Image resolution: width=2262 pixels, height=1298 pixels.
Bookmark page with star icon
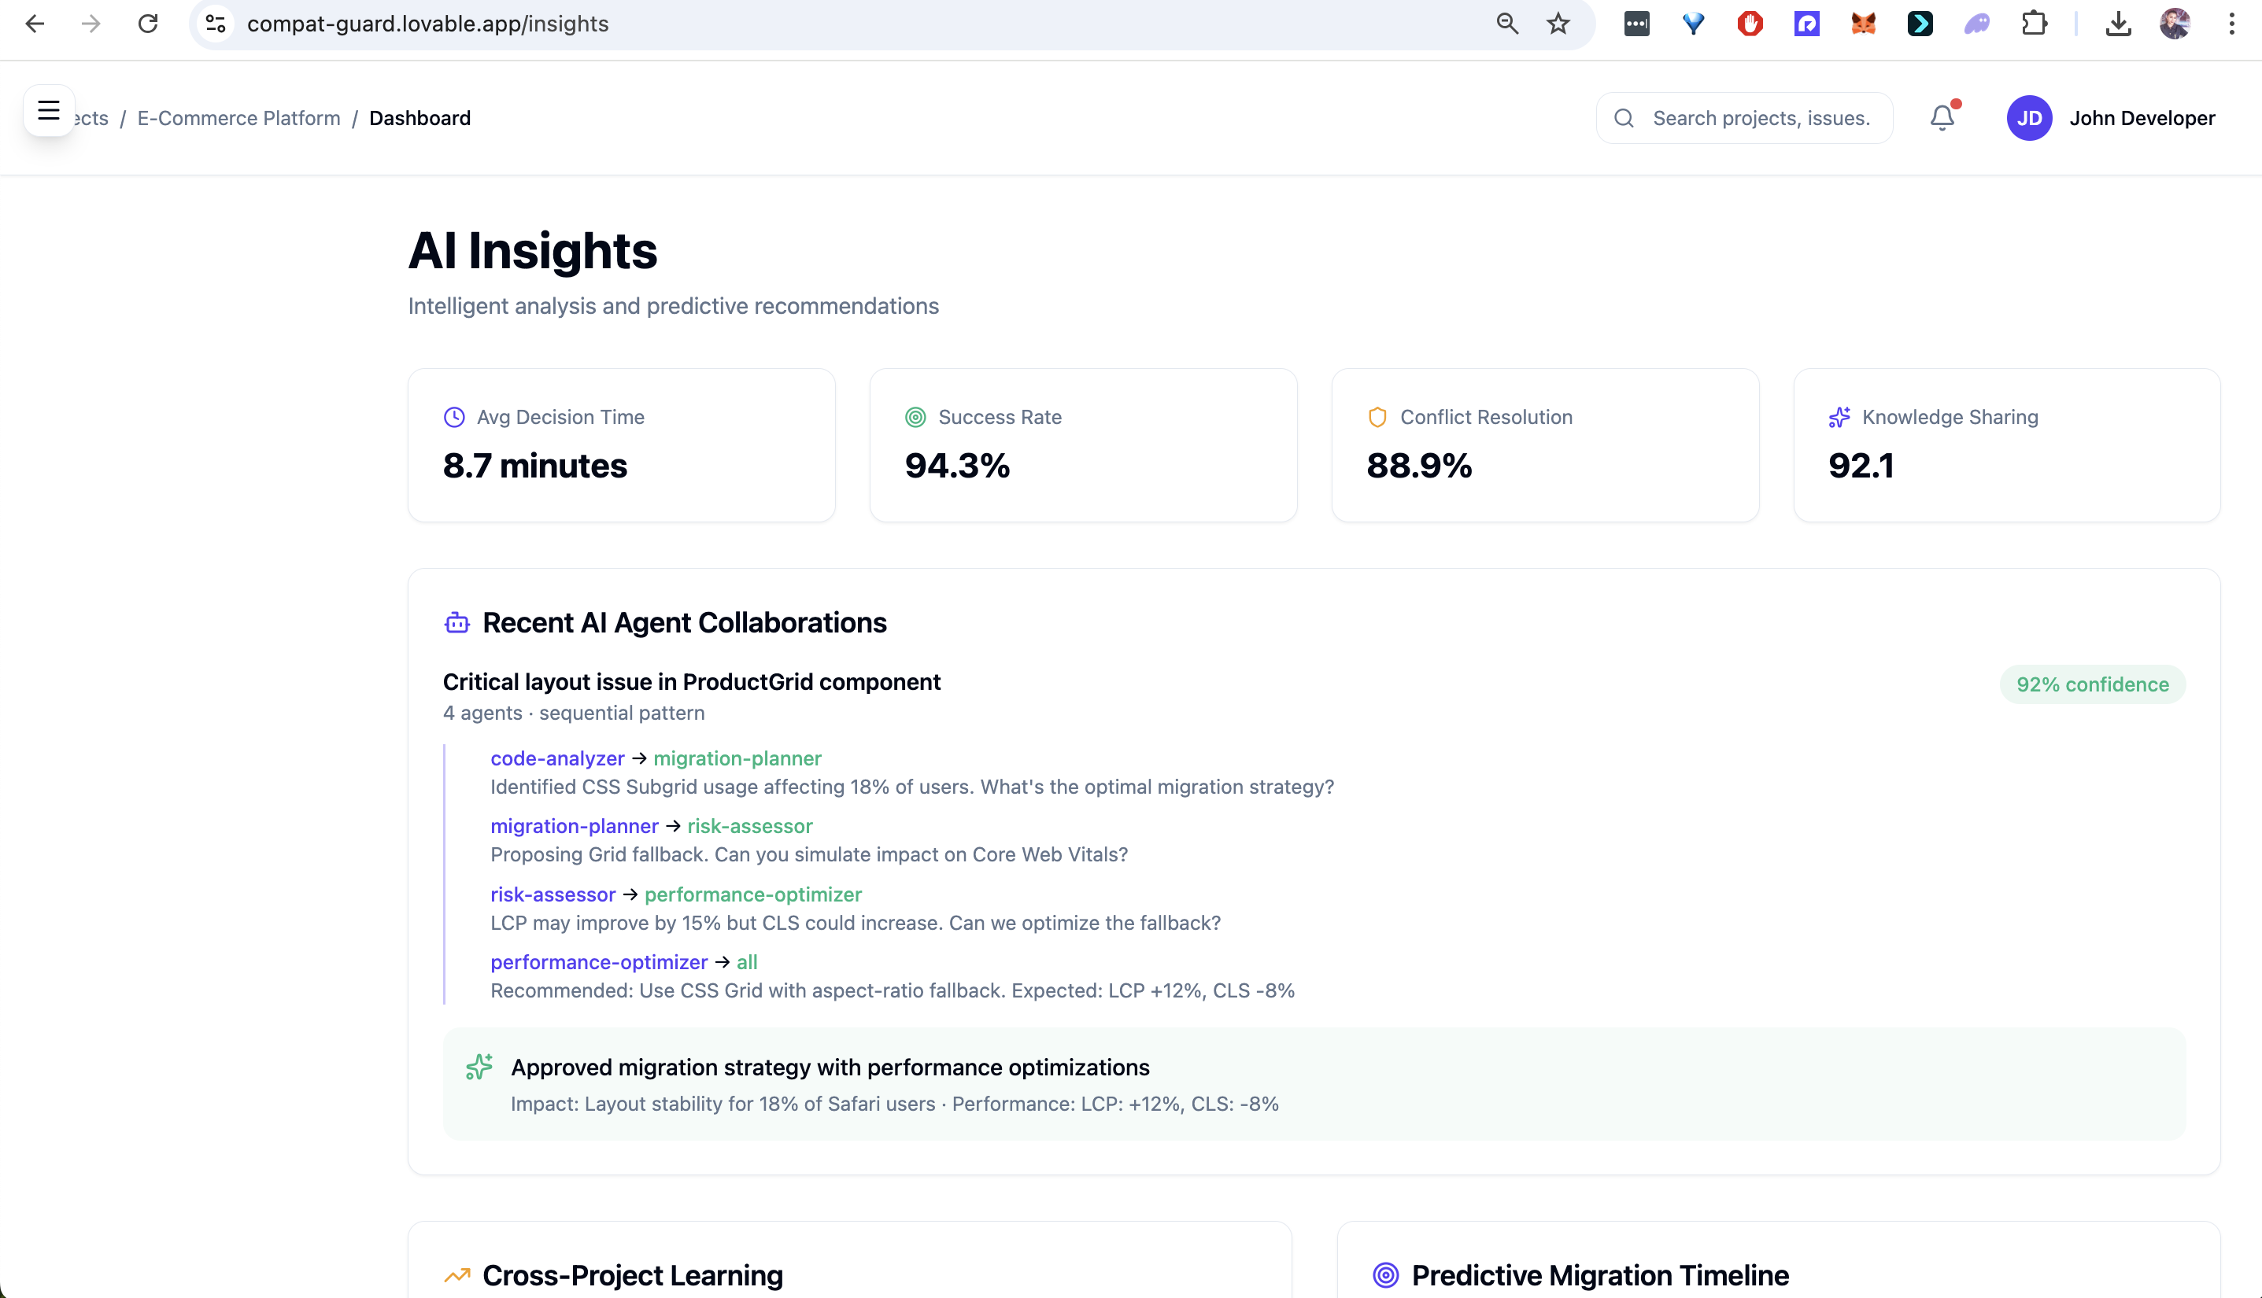coord(1558,24)
